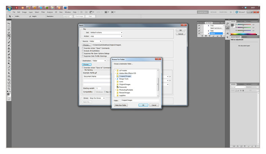Select the Quick Selection tool
This screenshot has height=154, width=266.
click(9, 33)
